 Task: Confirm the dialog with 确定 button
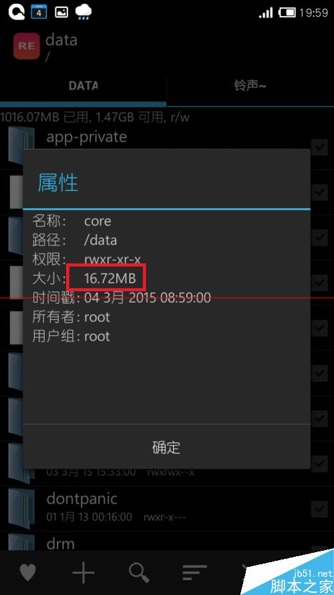click(166, 447)
